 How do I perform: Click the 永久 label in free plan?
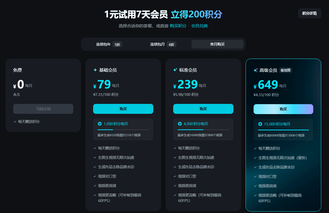coord(17,94)
